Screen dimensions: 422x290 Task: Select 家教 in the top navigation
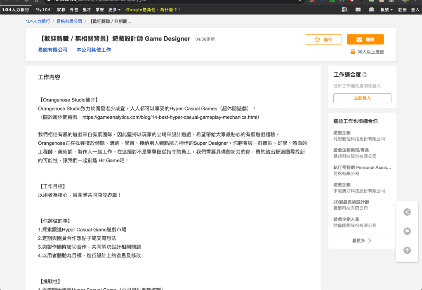[61, 9]
